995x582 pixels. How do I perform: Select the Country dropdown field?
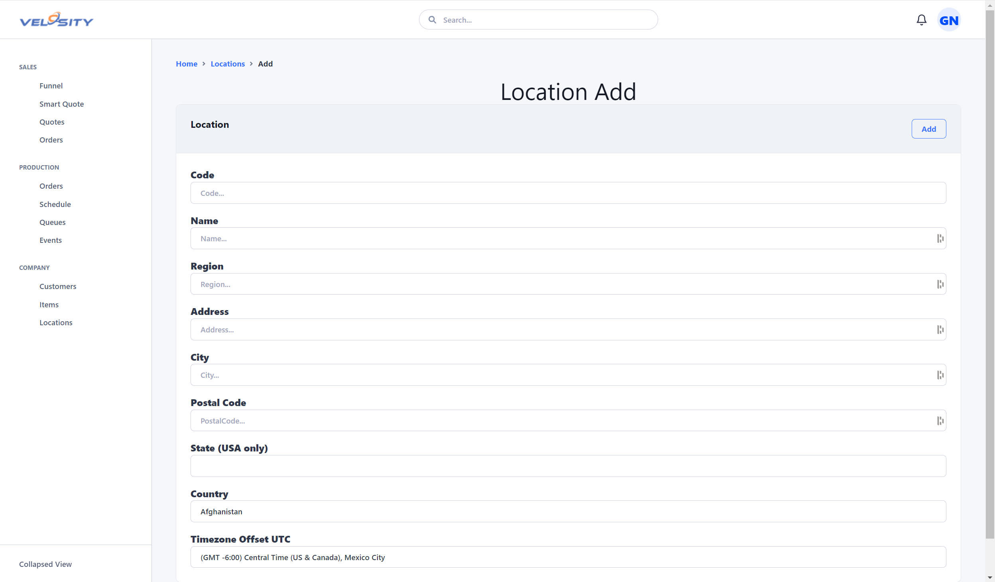point(568,511)
